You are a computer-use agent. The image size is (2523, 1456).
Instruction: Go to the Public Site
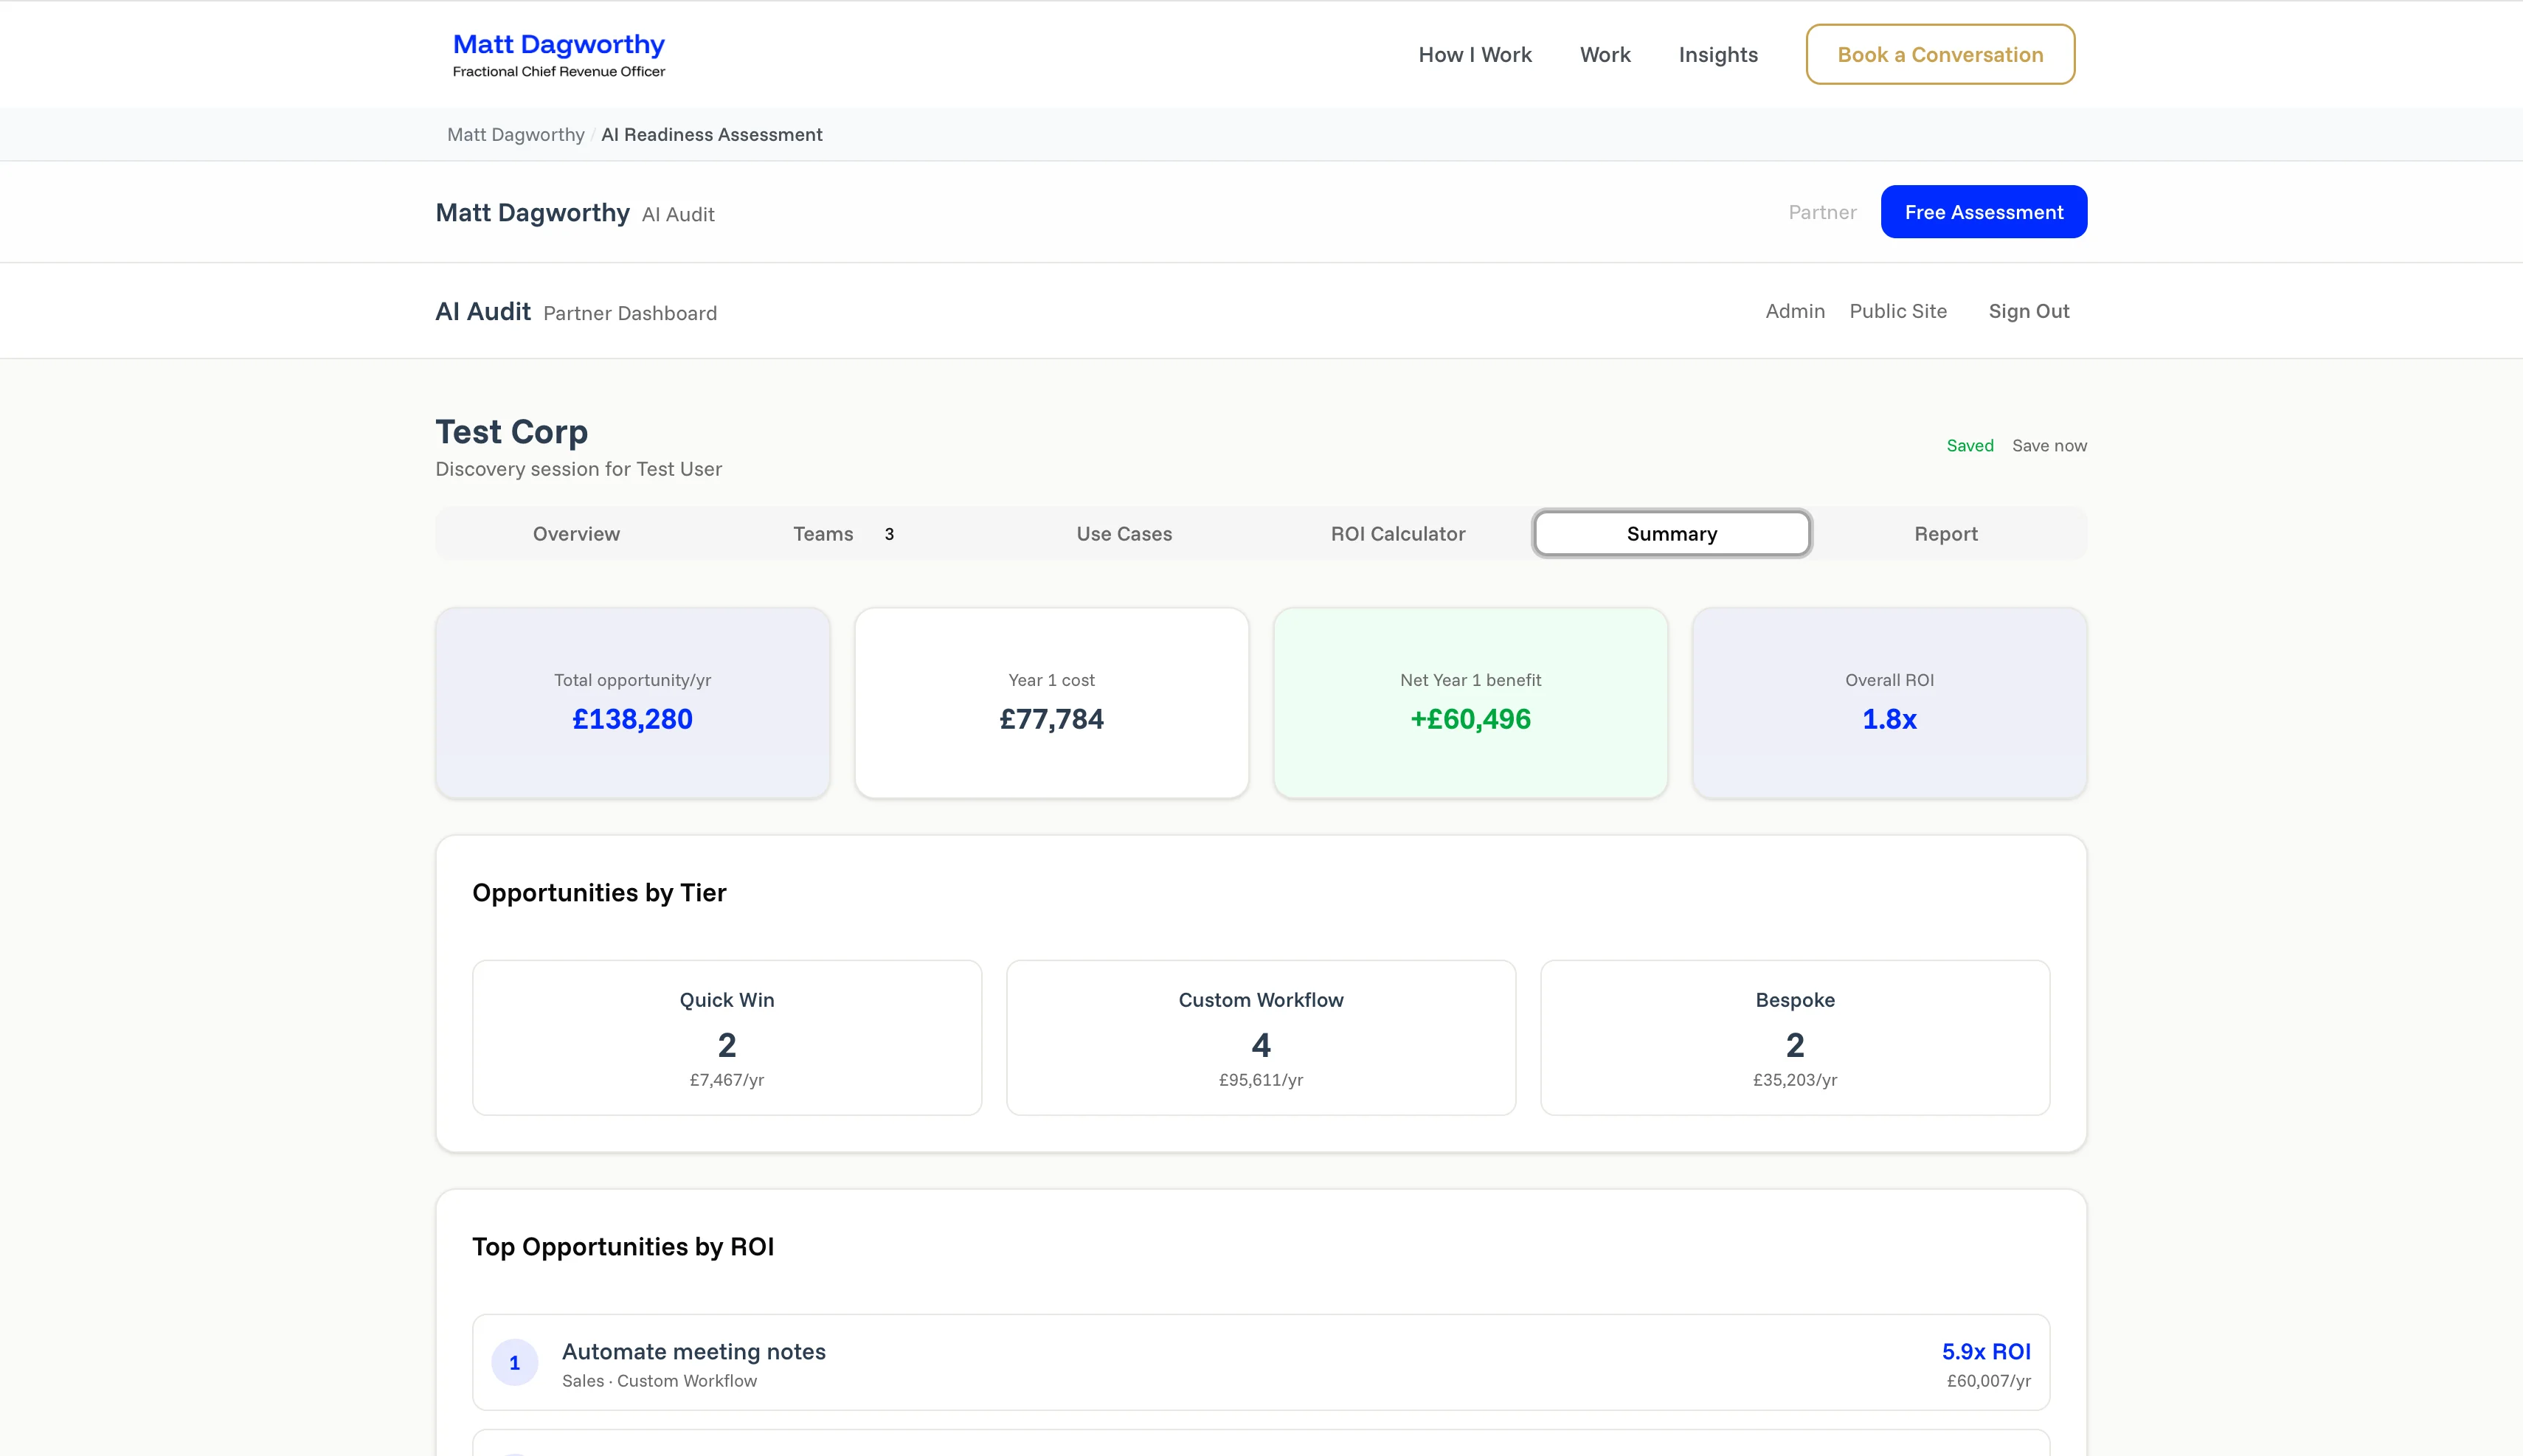pos(1897,311)
